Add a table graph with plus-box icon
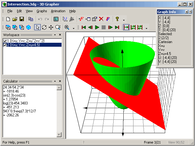The width and height of the screenshot is (195, 146). pos(88,19)
